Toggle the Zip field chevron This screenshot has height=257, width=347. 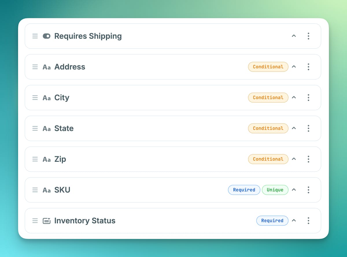(x=294, y=159)
